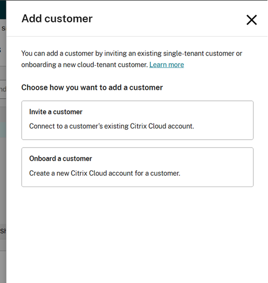Viewport: 268px width, 283px height.
Task: Click 'Create a new Citrix Cloud account' description
Action: coord(105,173)
